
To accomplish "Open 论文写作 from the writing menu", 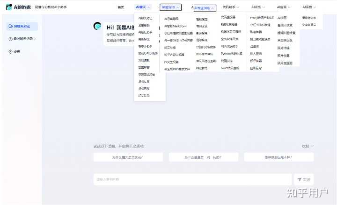I will (x=170, y=48).
